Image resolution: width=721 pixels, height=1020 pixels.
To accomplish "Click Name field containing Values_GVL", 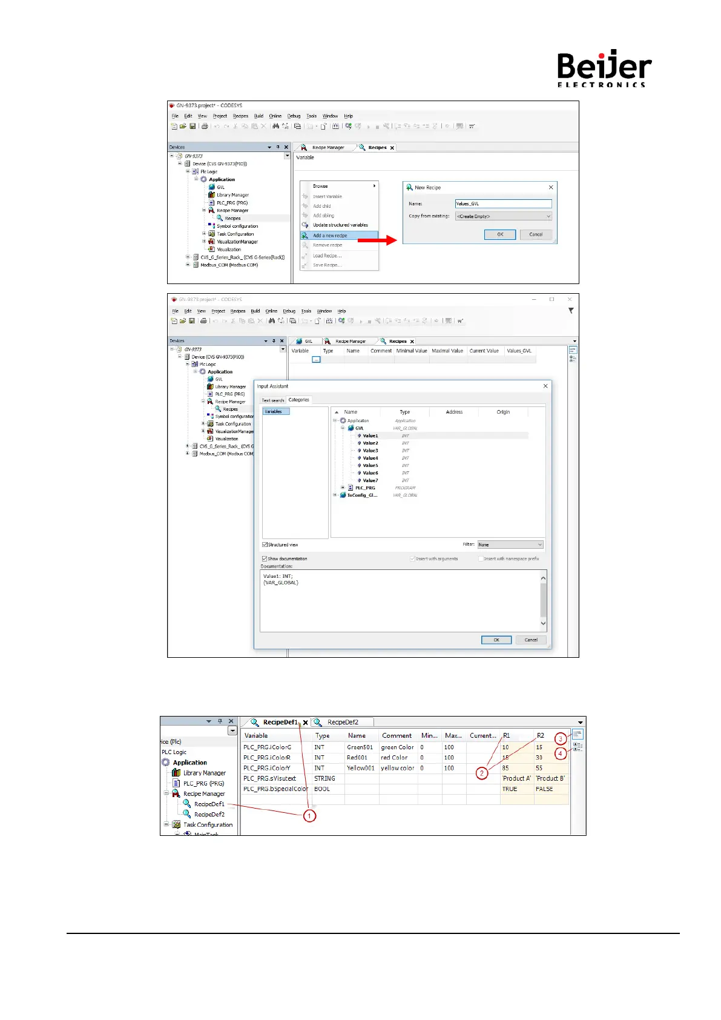I will click(x=504, y=204).
